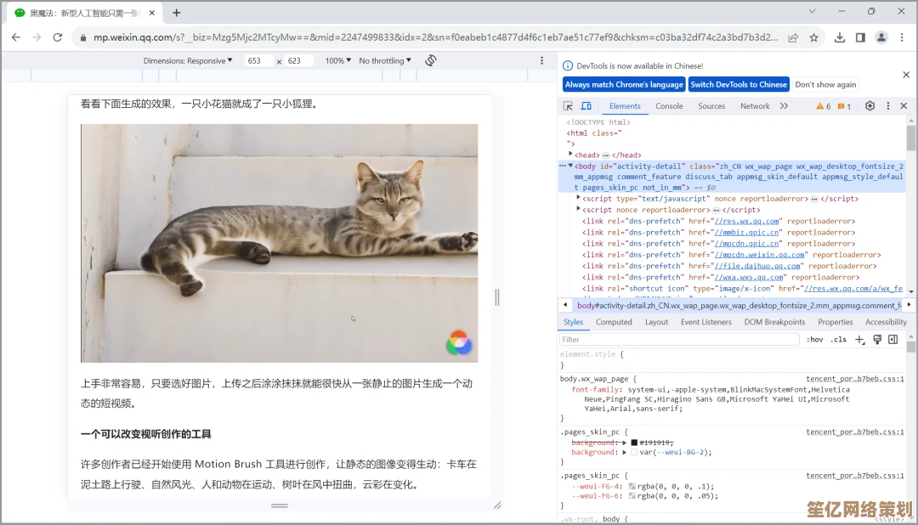The width and height of the screenshot is (918, 525).
Task: Click breadcrumb right scroll arrow
Action: point(909,305)
